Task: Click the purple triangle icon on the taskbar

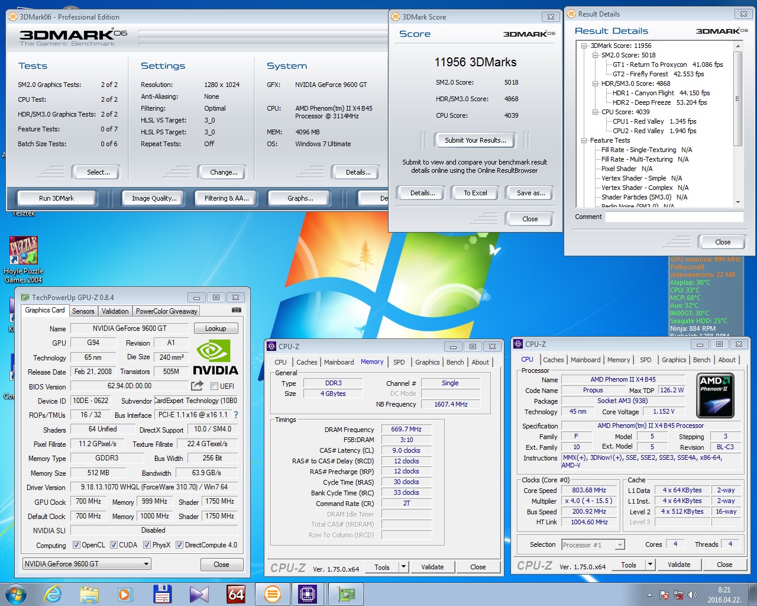Action: pyautogui.click(x=199, y=594)
